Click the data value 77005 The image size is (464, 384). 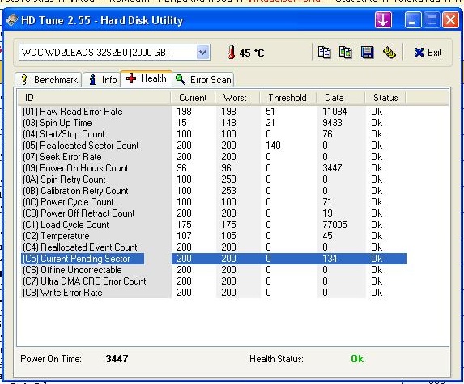[334, 225]
